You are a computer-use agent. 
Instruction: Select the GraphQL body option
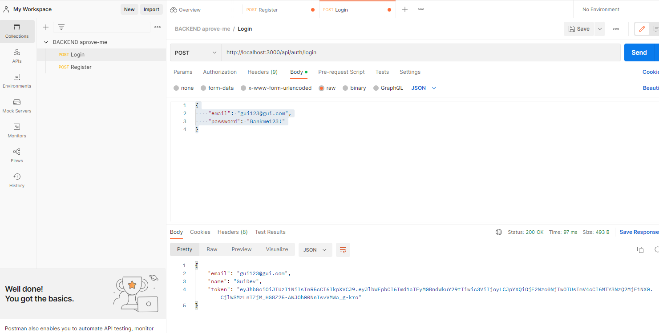click(x=388, y=88)
